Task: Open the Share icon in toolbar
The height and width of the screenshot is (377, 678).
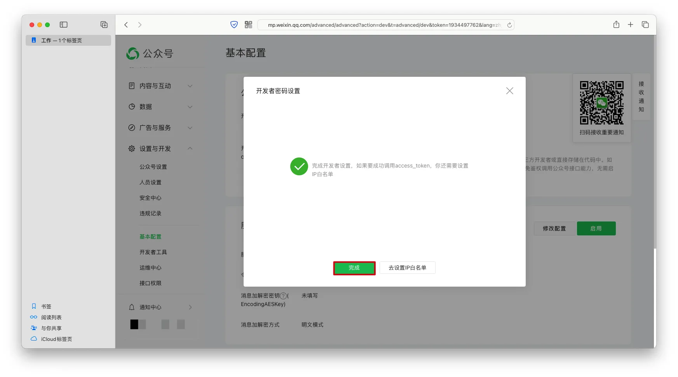Action: click(x=616, y=25)
